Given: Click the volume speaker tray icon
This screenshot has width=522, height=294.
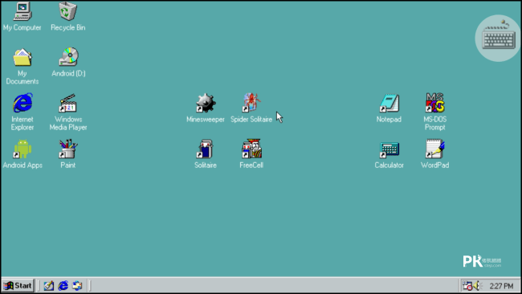Looking at the screenshot, I should 477,286.
